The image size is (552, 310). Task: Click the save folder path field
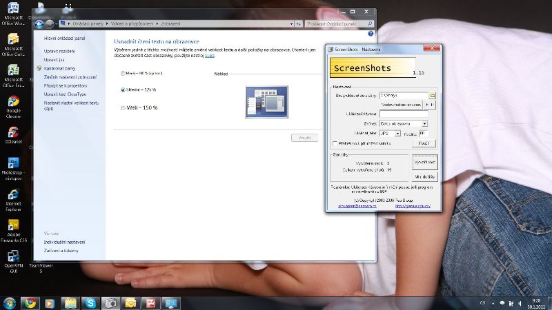point(404,96)
